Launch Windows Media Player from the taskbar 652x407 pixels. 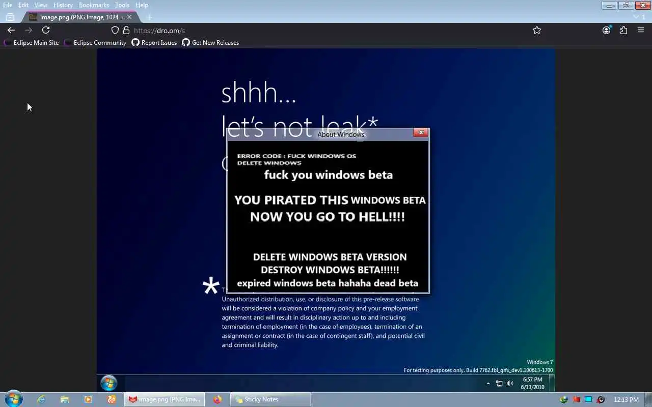click(88, 399)
